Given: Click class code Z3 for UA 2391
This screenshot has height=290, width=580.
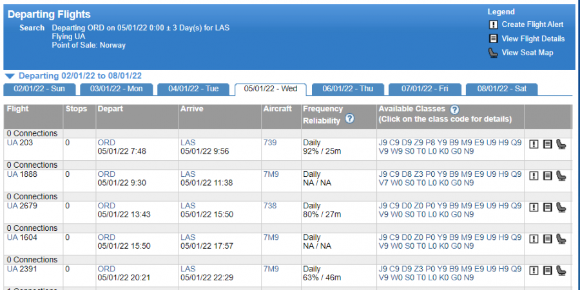Looking at the screenshot, I should [419, 269].
